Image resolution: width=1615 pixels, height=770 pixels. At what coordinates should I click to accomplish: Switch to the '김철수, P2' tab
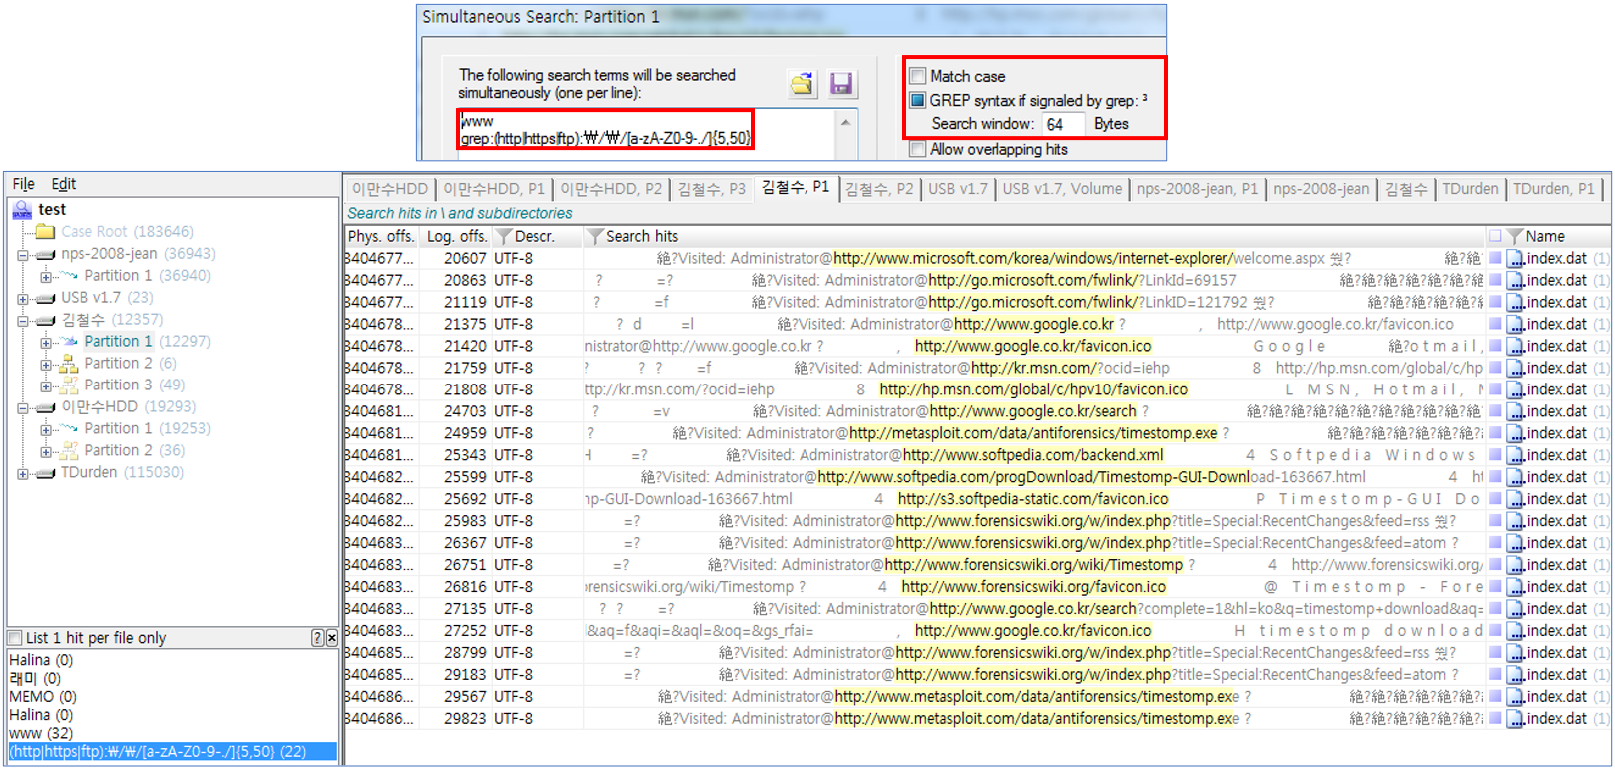[x=879, y=189]
